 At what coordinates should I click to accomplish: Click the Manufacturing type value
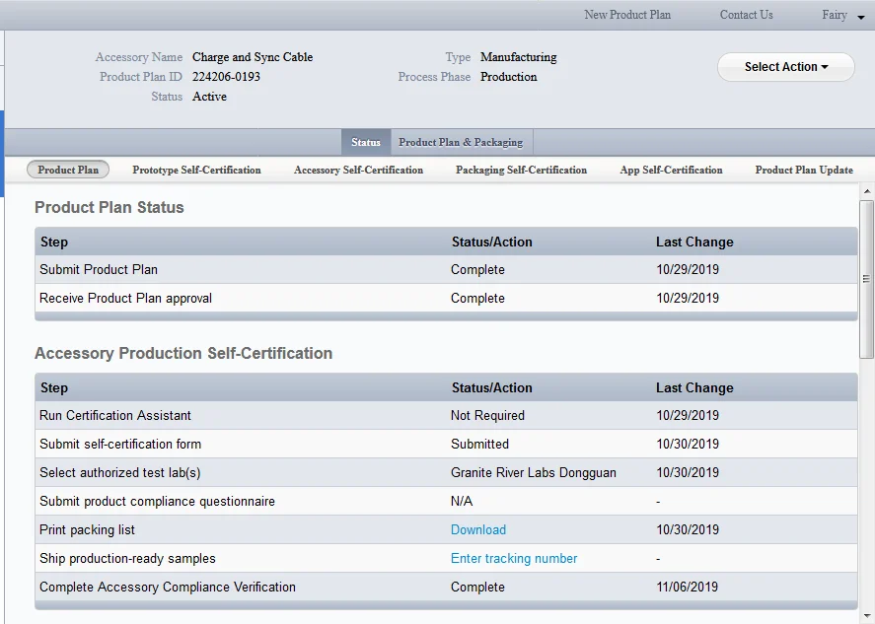(519, 57)
